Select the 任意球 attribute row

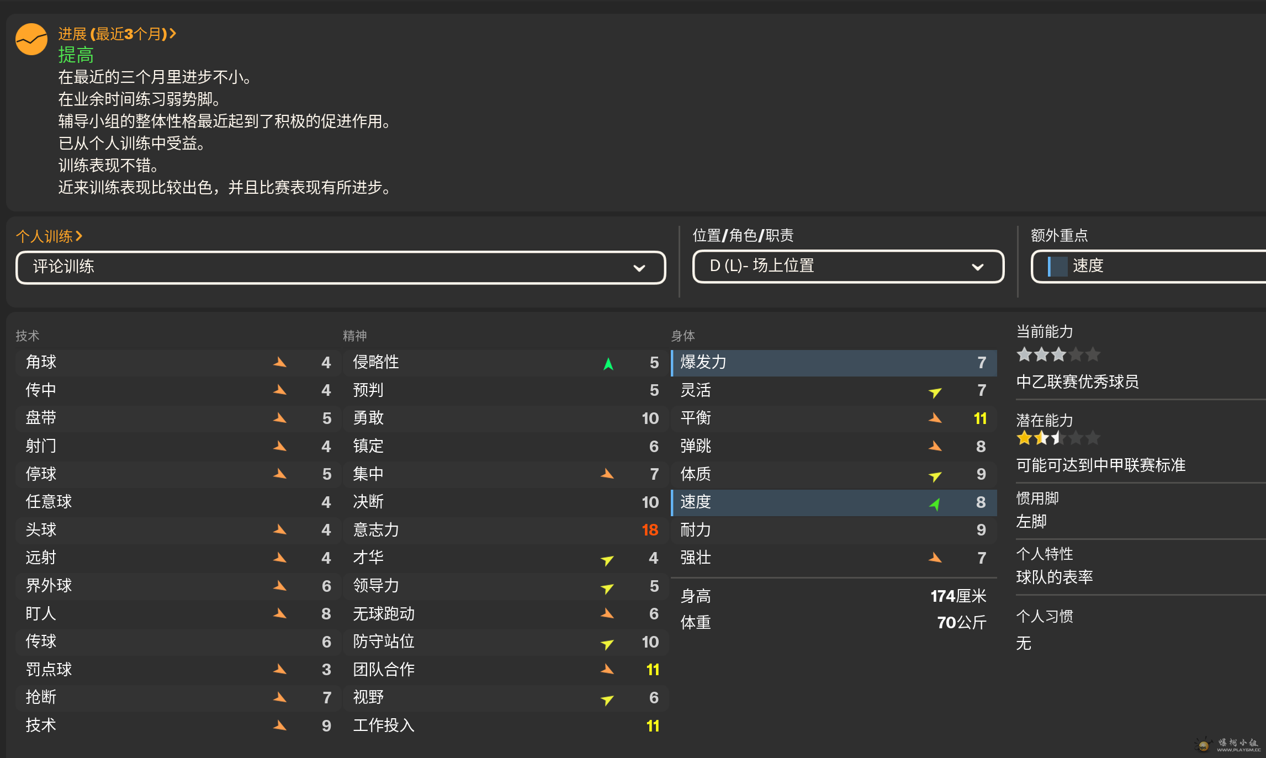point(178,502)
